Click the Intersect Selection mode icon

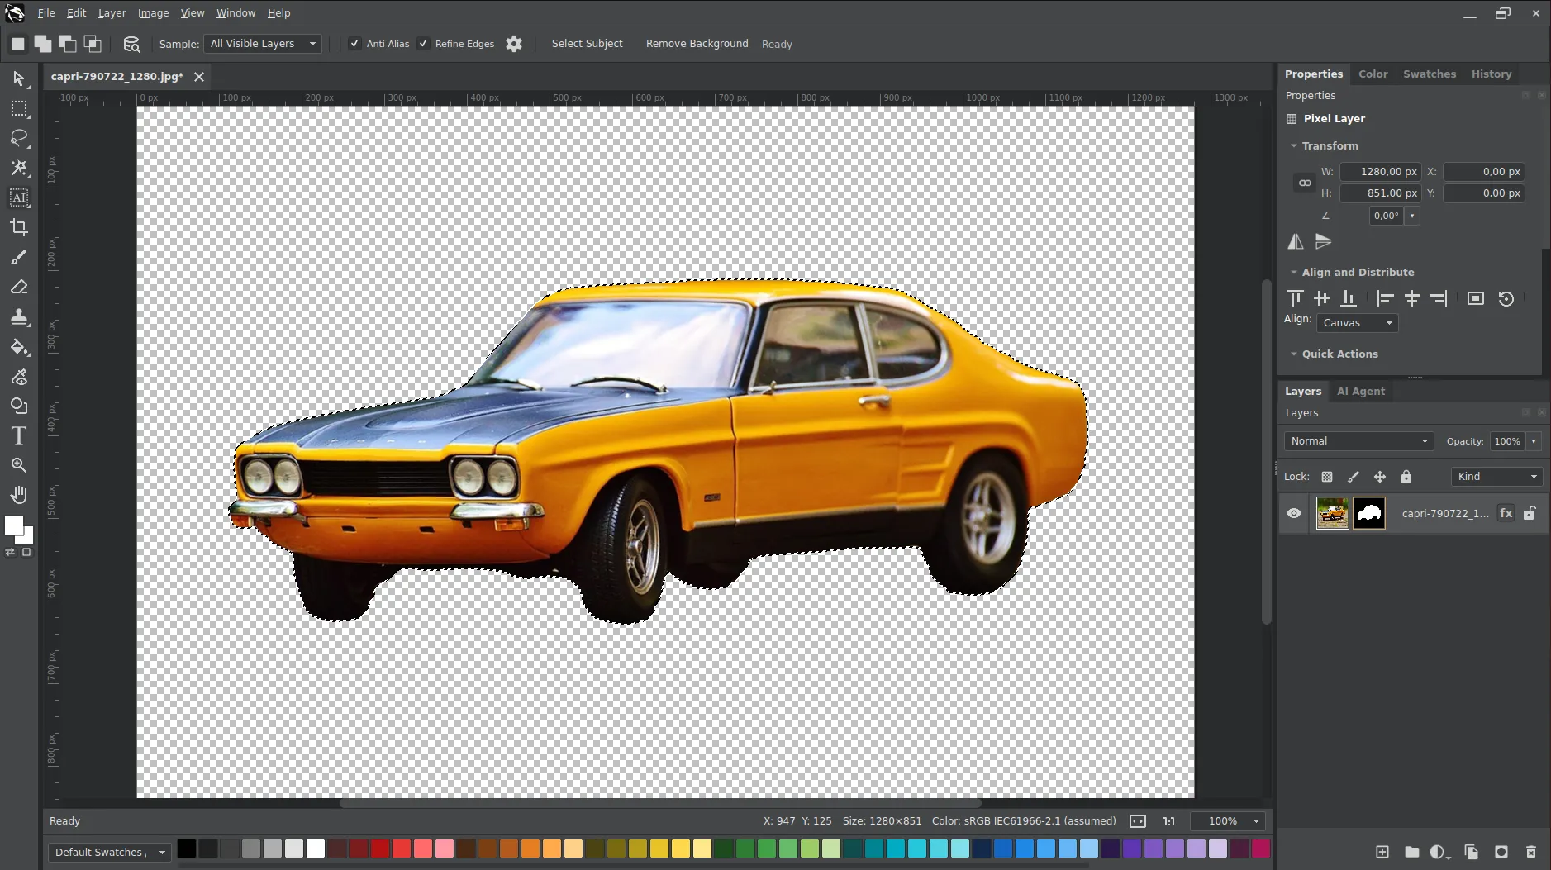[x=93, y=44]
